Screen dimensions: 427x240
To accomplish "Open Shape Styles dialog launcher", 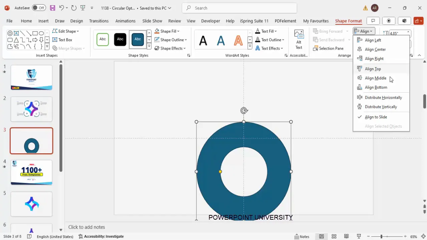I will [x=188, y=56].
